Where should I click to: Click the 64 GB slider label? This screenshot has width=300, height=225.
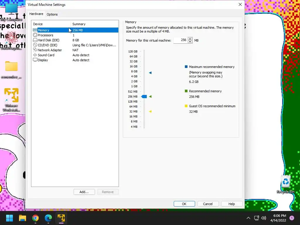pyautogui.click(x=134, y=56)
